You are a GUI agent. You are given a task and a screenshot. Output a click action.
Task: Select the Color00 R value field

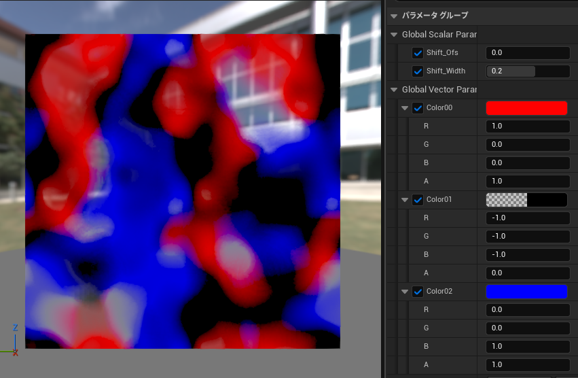pos(528,126)
